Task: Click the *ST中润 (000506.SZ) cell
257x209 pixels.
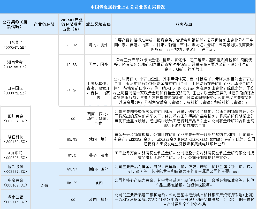Action: [16, 155]
